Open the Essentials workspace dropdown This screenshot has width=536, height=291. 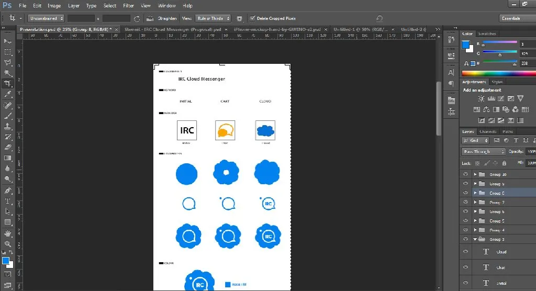click(517, 18)
